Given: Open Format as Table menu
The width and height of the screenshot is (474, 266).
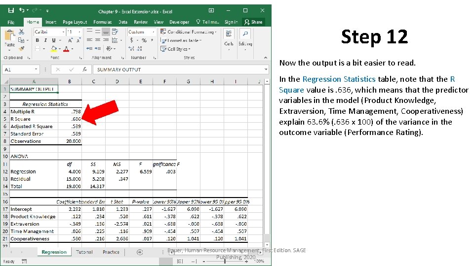Looking at the screenshot, I should tap(181, 40).
